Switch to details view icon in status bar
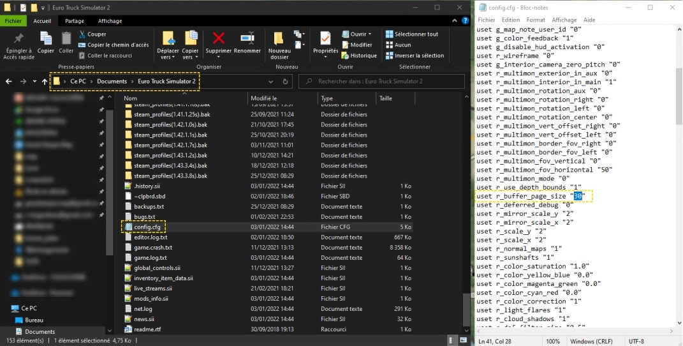This screenshot has height=346, width=683. [452, 341]
